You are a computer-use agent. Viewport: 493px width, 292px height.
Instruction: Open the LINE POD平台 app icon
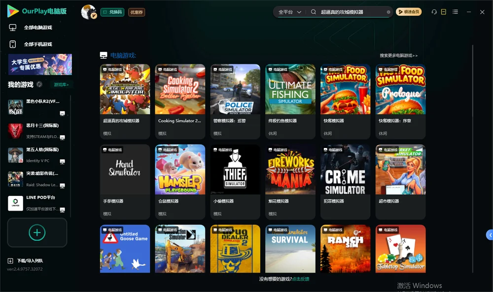15,203
